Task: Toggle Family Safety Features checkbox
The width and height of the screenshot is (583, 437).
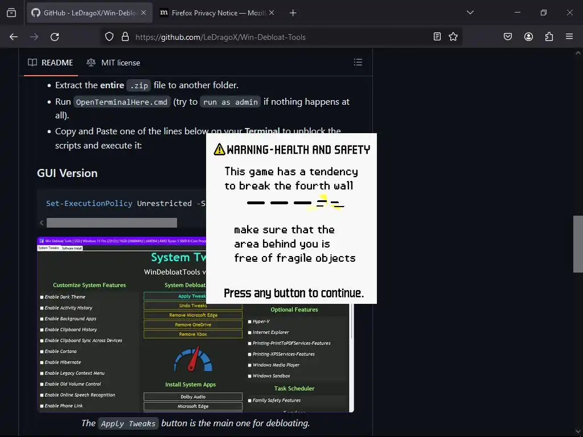Action: [x=249, y=401]
